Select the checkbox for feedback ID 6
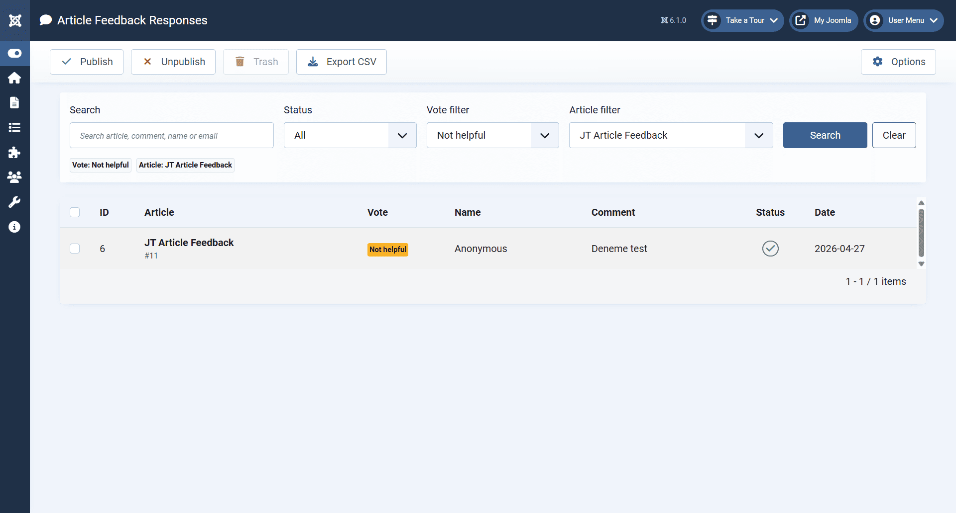The image size is (956, 513). pos(75,249)
